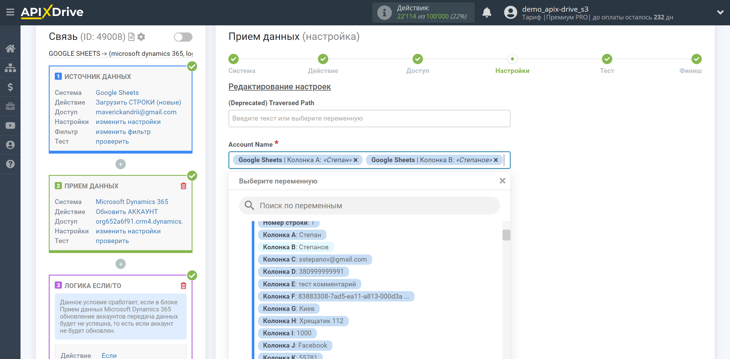The width and height of the screenshot is (730, 359).
Task: Click the variable search magnifier icon
Action: coord(249,205)
